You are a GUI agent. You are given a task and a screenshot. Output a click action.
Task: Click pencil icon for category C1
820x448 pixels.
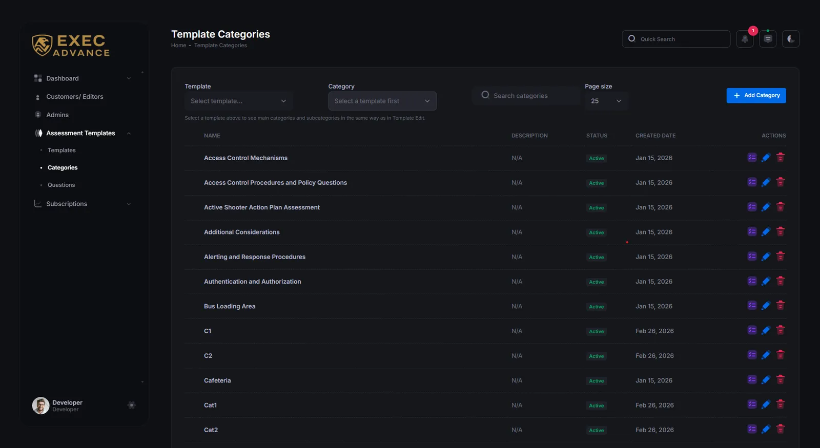click(766, 331)
